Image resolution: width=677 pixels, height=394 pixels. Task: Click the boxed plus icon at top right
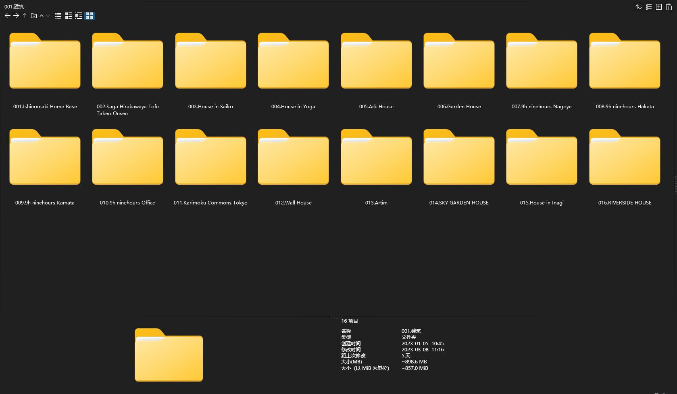[659, 7]
